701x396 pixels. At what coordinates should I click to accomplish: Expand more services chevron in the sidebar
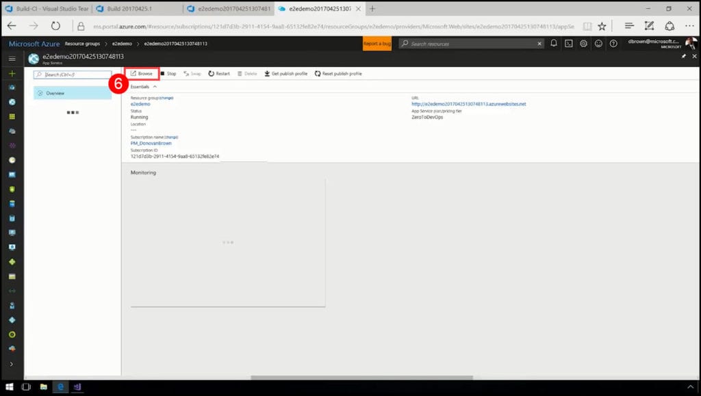click(x=12, y=364)
